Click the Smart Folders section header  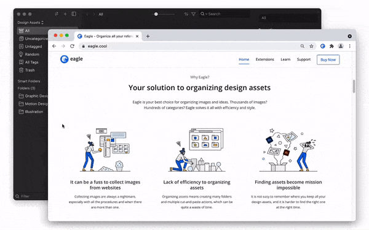point(29,81)
